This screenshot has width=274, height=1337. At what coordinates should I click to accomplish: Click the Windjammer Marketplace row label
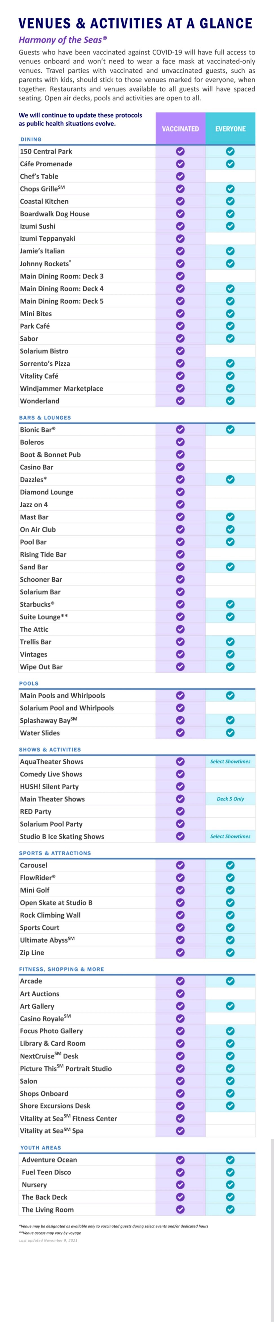pyautogui.click(x=62, y=388)
